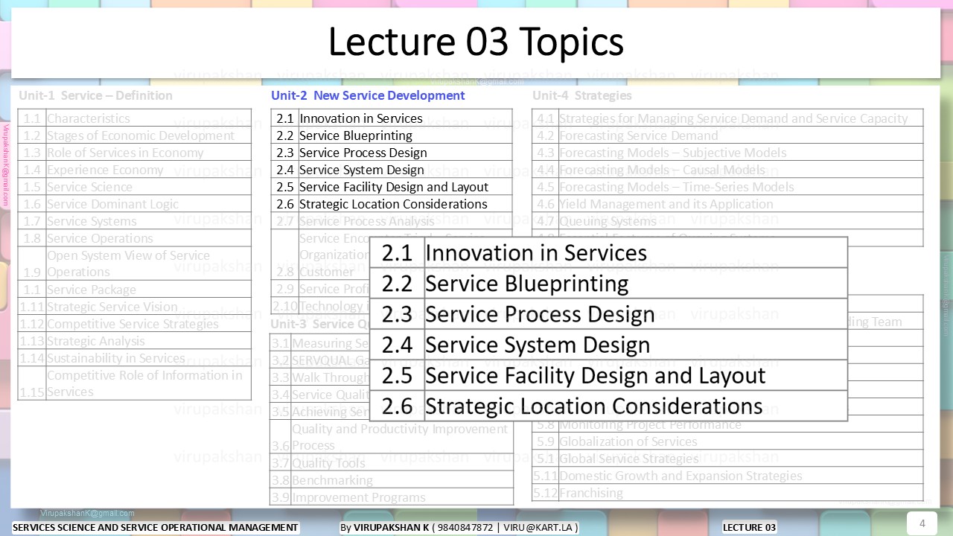Image resolution: width=953 pixels, height=536 pixels.
Task: Click "Service Dominant Logic" row
Action: pos(135,204)
